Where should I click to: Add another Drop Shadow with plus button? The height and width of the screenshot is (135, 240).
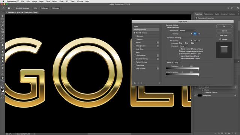158,69
